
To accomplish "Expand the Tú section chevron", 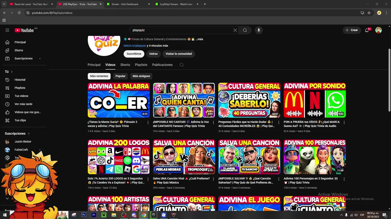I will [x=12, y=72].
